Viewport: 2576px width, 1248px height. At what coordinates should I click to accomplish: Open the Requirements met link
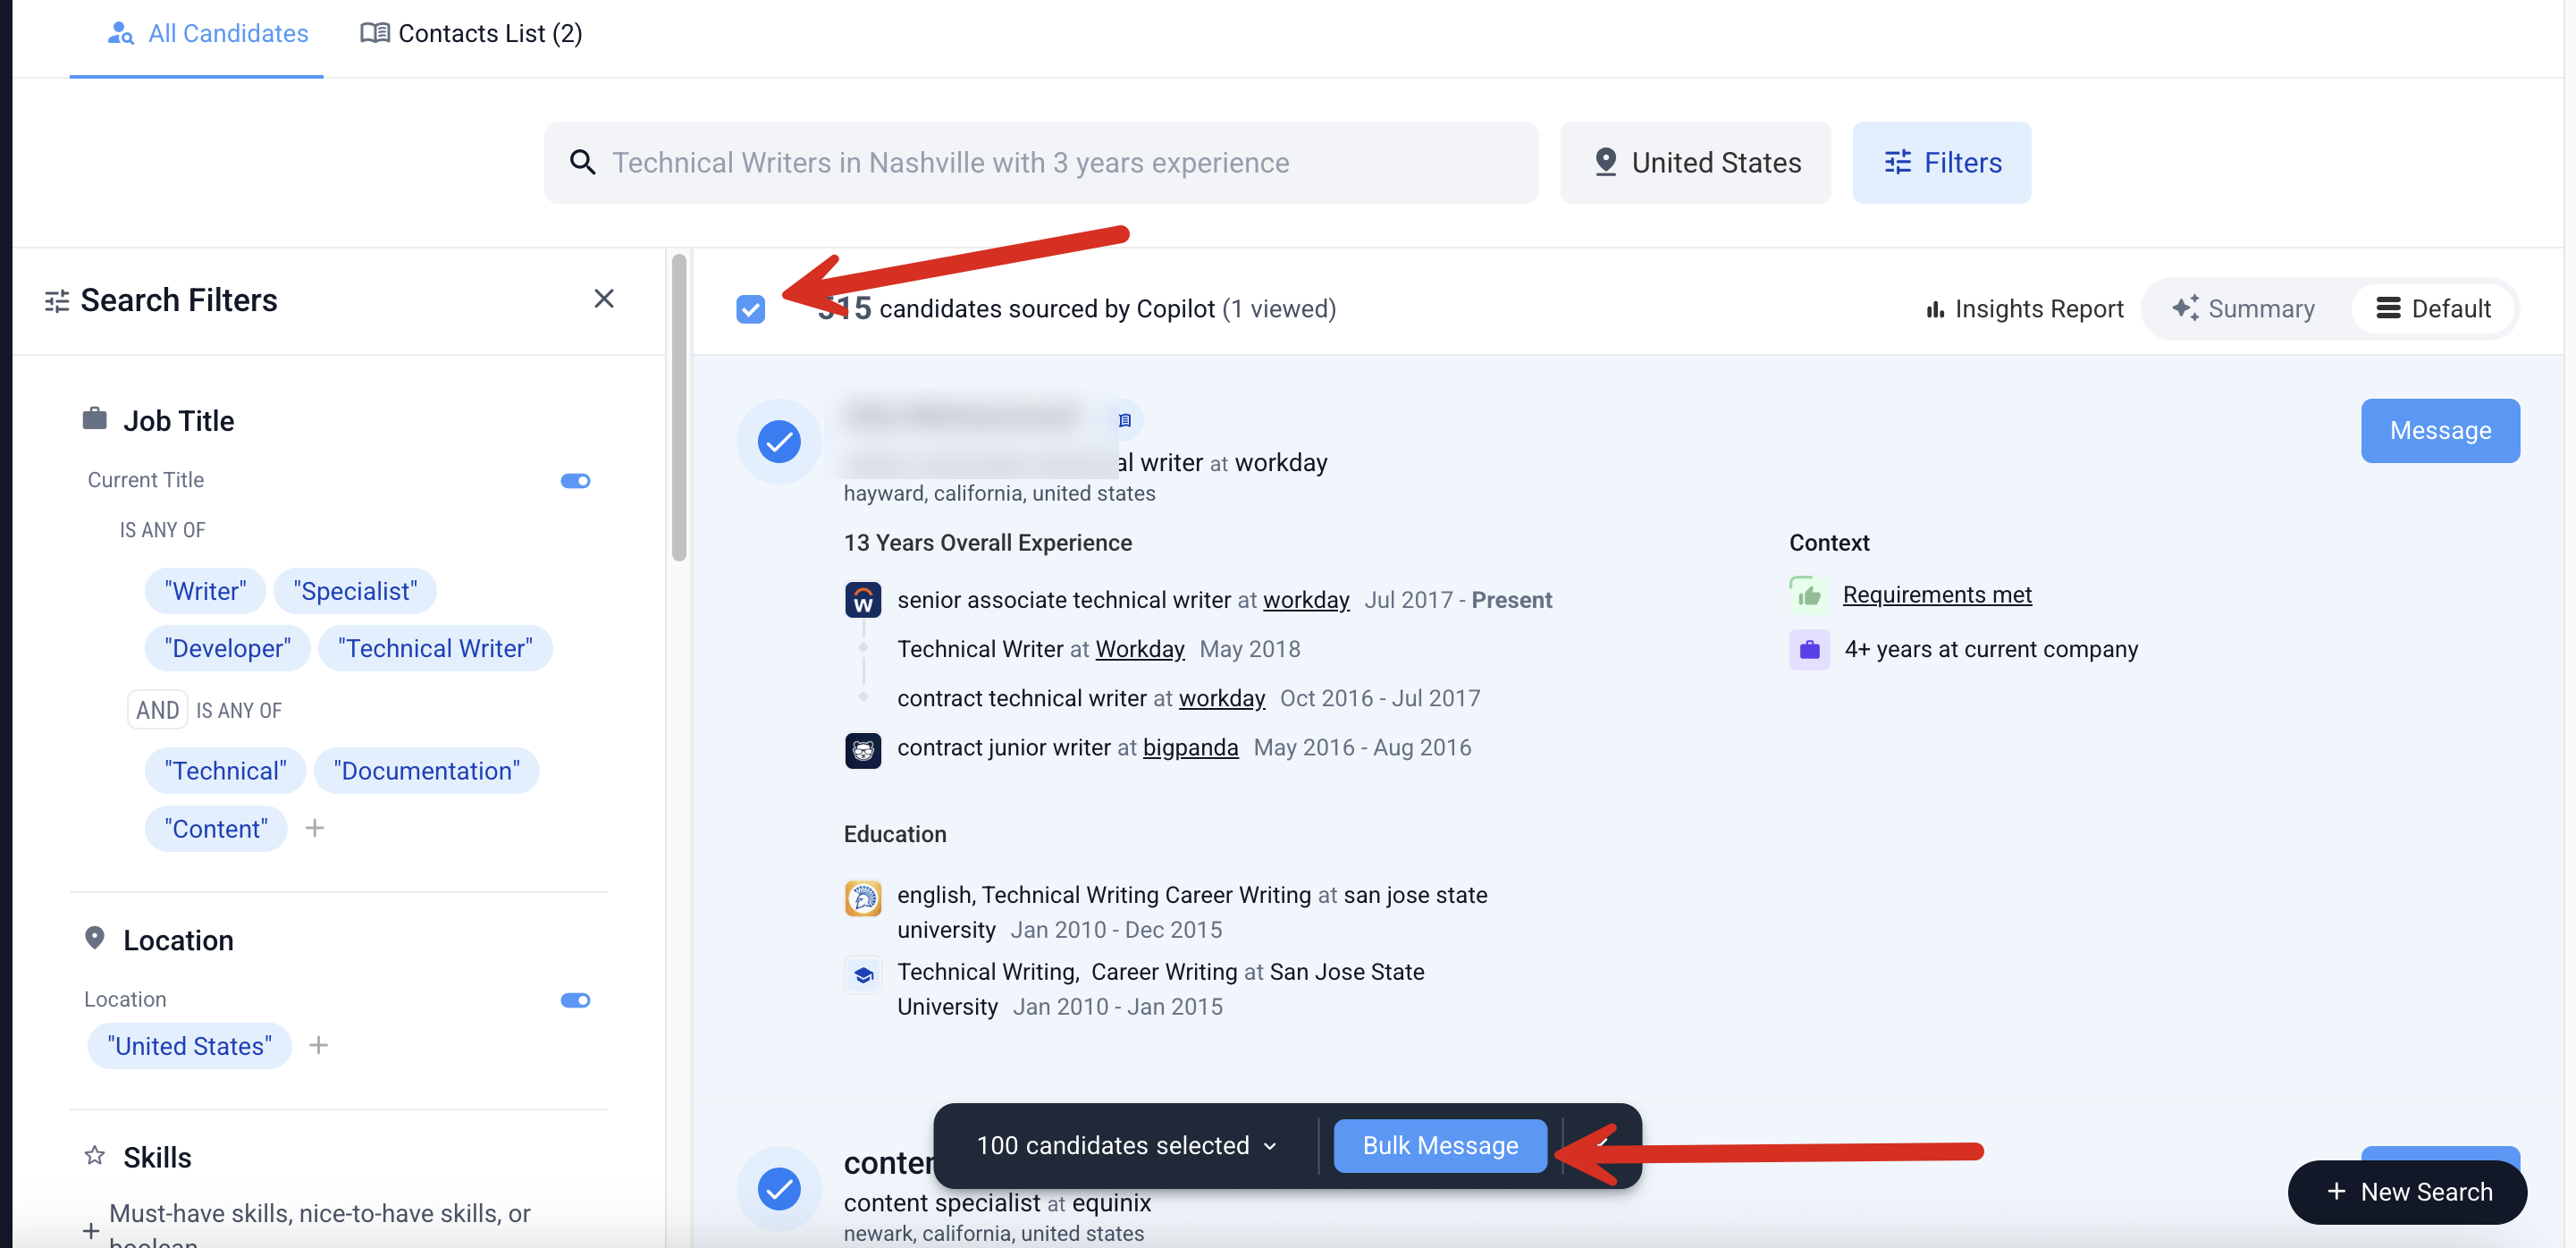[x=1936, y=595]
